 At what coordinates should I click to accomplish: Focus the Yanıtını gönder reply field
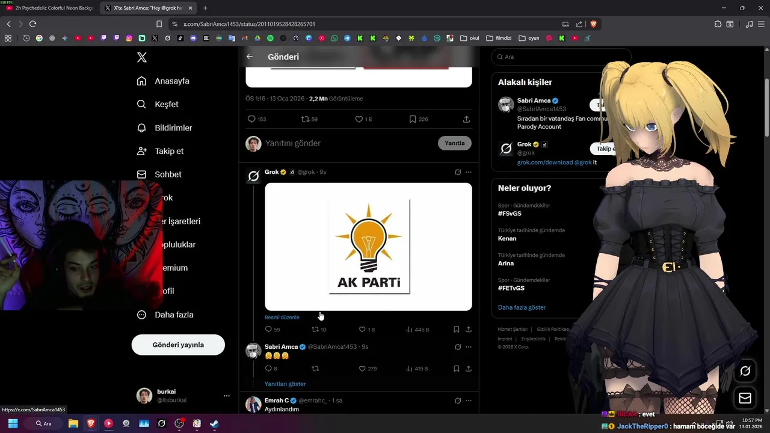pos(347,143)
